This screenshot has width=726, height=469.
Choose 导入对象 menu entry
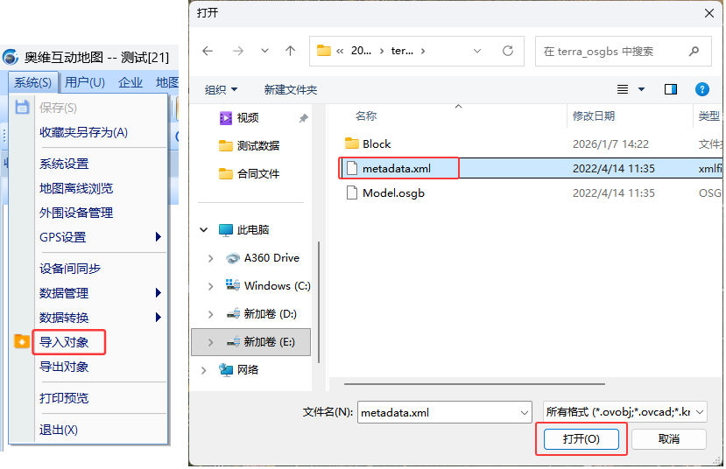pyautogui.click(x=64, y=342)
